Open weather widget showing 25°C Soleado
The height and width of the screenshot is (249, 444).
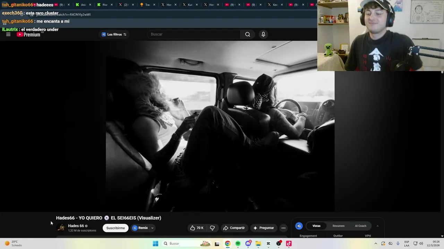pyautogui.click(x=13, y=243)
